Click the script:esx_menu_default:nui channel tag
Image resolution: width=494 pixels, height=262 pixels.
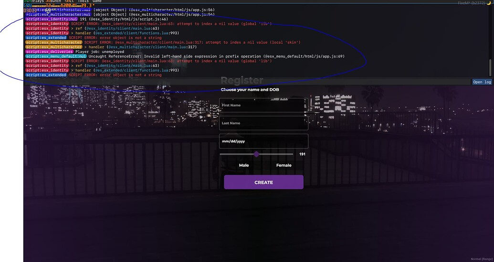click(x=56, y=56)
